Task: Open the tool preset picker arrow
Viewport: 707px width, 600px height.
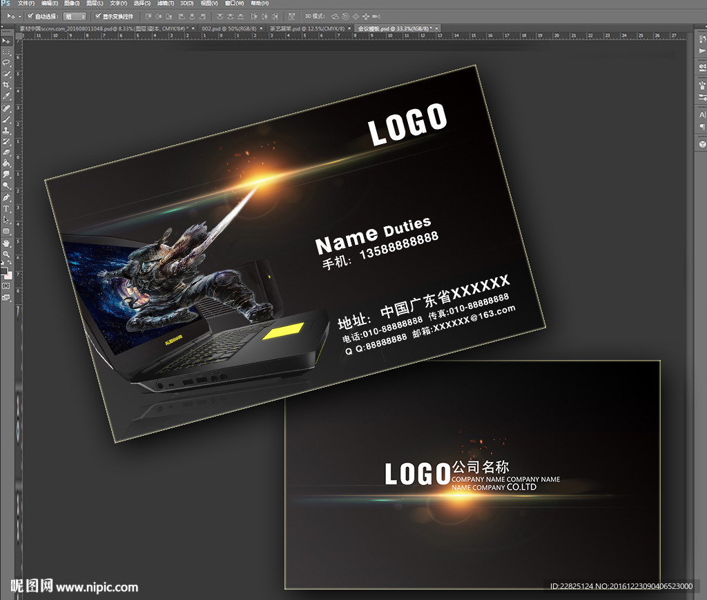Action: click(x=20, y=17)
